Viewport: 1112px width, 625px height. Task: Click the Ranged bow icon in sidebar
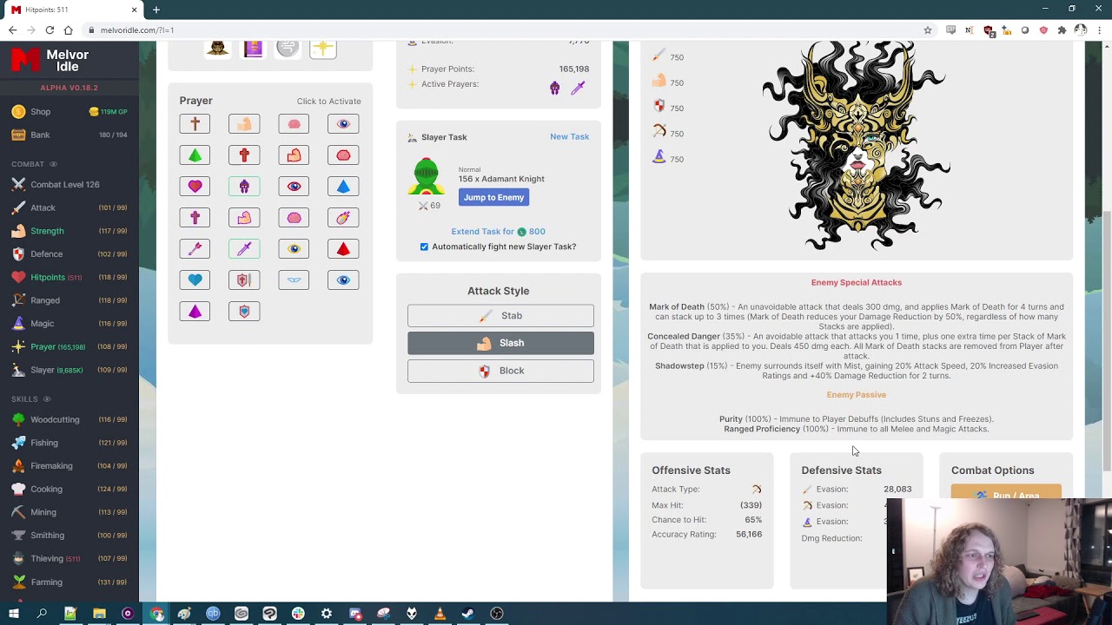pos(18,300)
